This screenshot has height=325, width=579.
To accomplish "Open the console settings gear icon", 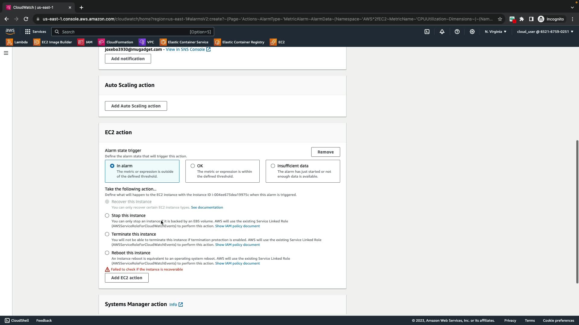I will pos(472,32).
